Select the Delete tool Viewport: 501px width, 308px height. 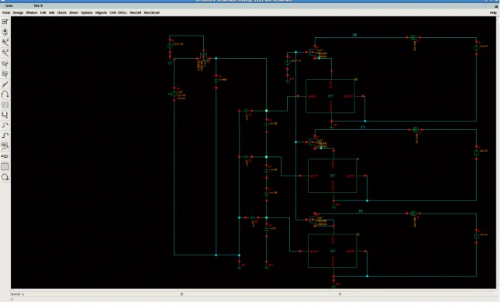coord(5,84)
